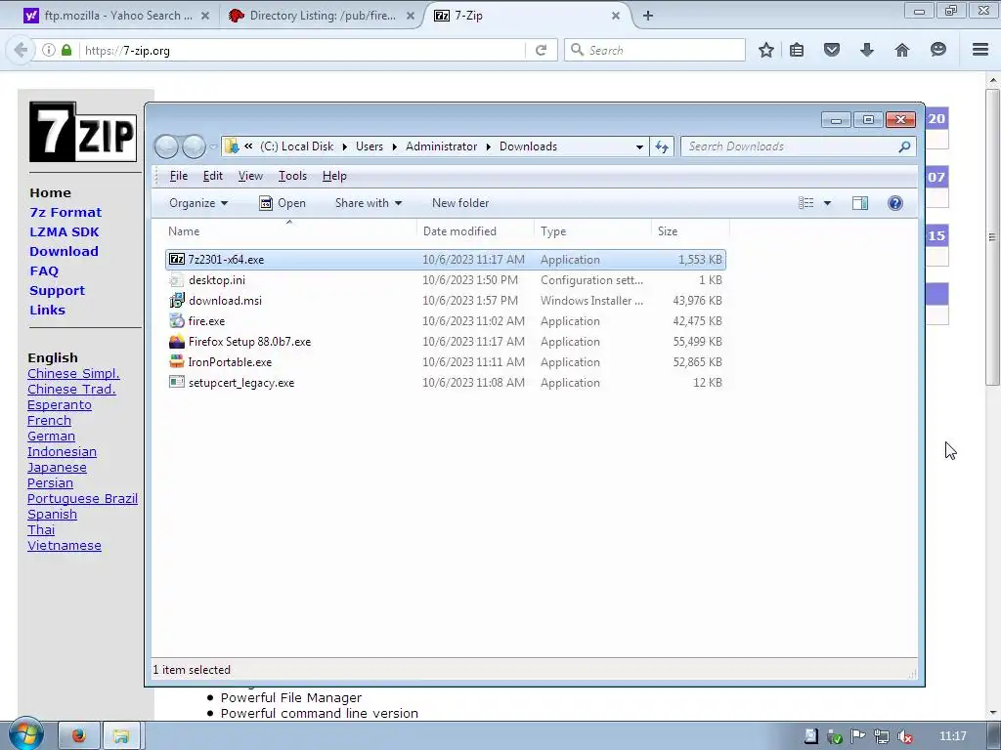Select the Vietnamese language link

pos(65,545)
